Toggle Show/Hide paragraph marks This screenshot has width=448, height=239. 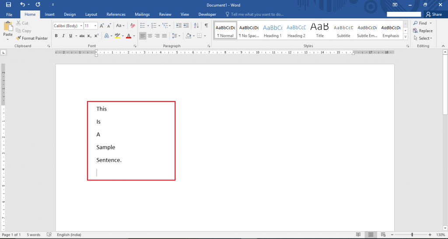click(x=206, y=26)
